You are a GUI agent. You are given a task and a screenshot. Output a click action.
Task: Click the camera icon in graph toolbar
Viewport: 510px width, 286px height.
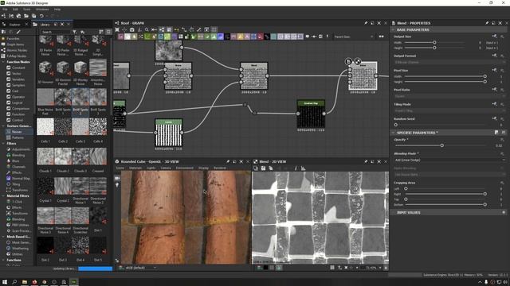pos(131,29)
